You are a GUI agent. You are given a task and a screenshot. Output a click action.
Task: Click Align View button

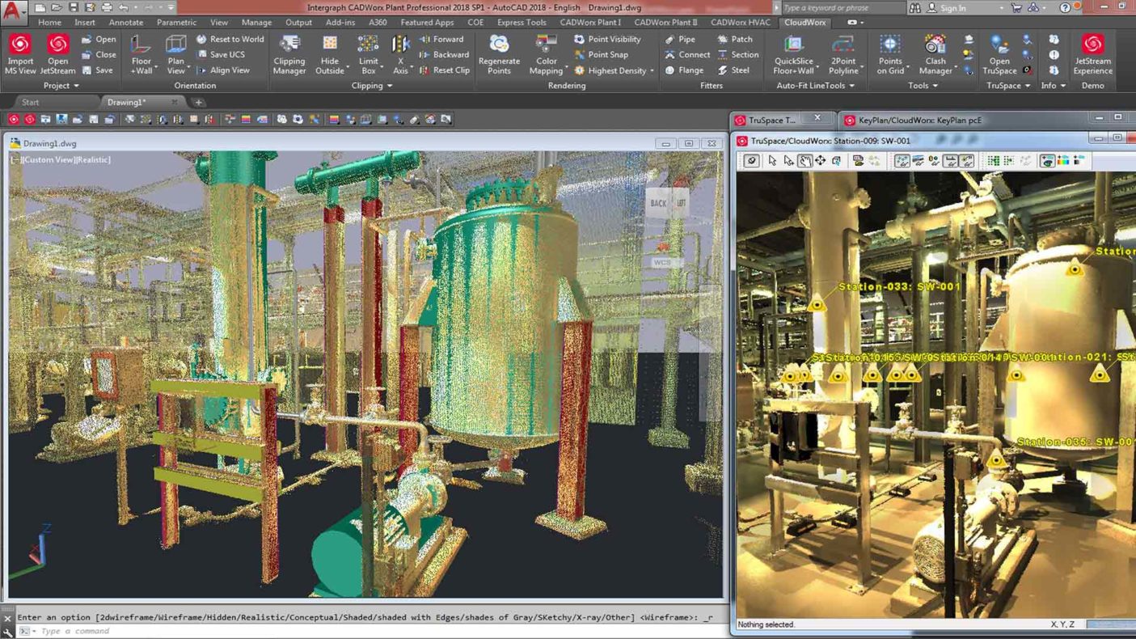(x=222, y=70)
